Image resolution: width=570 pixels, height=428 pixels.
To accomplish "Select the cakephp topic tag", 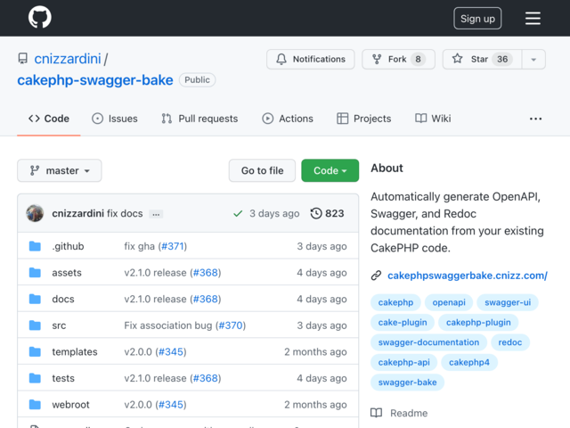I will pos(395,302).
